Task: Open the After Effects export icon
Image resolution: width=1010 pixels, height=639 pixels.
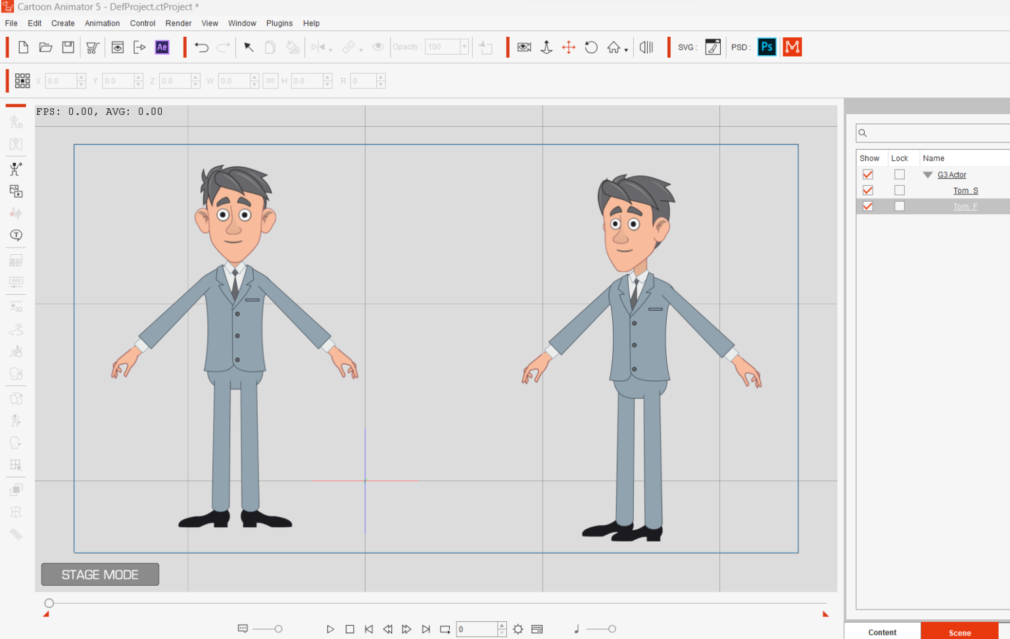Action: pyautogui.click(x=162, y=47)
